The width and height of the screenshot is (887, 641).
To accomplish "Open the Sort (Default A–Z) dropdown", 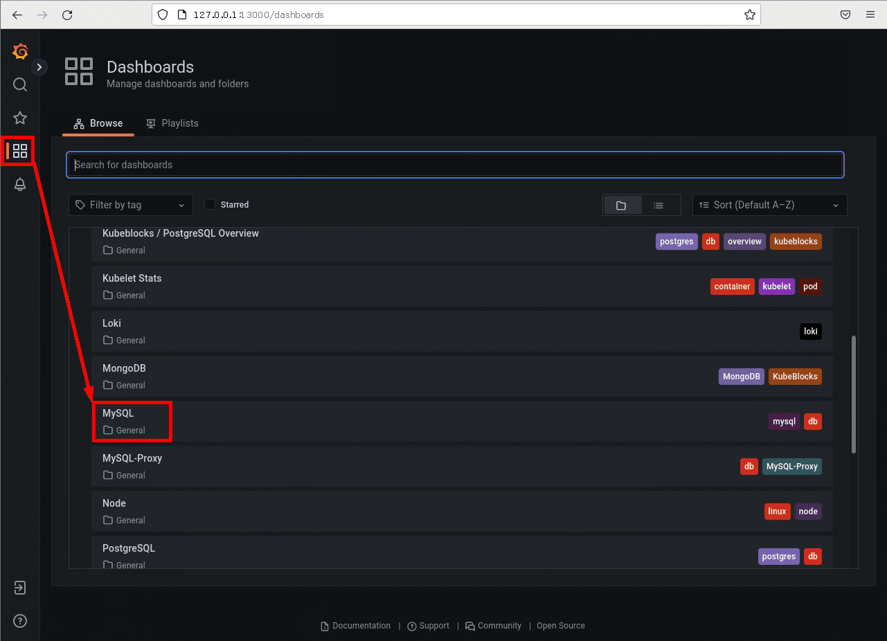I will coord(769,205).
